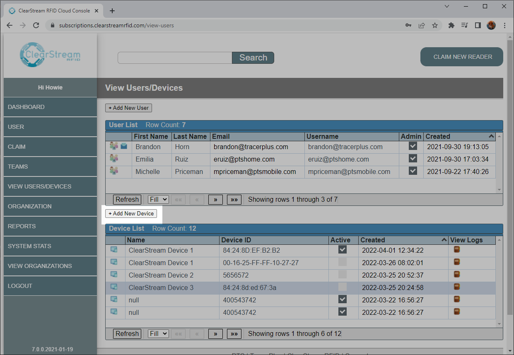
Task: Select the mpriceman@ptsmobile.com email cell
Action: point(257,171)
